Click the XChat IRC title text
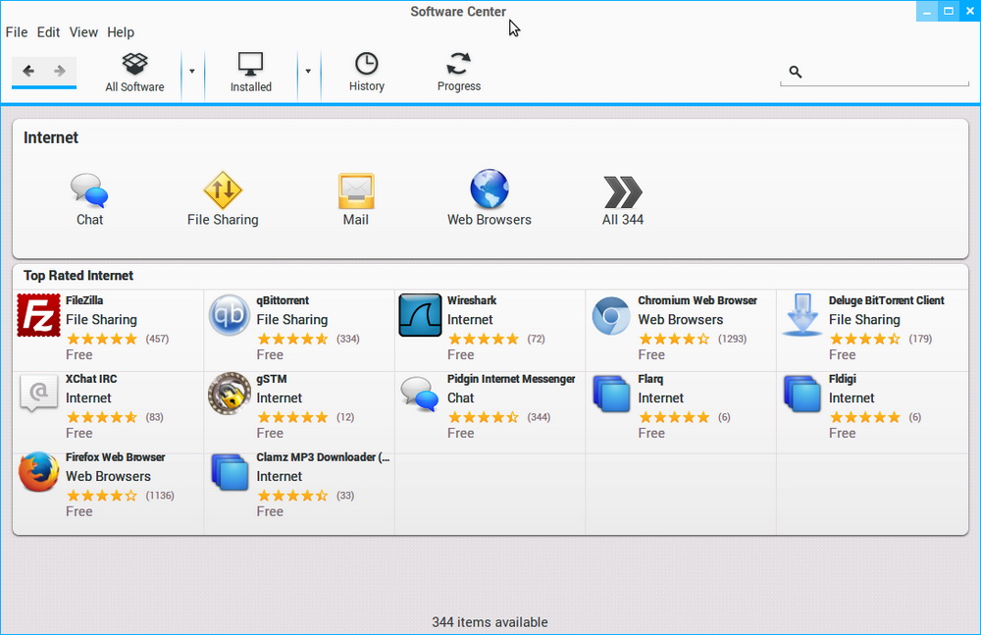The height and width of the screenshot is (635, 981). [x=91, y=379]
